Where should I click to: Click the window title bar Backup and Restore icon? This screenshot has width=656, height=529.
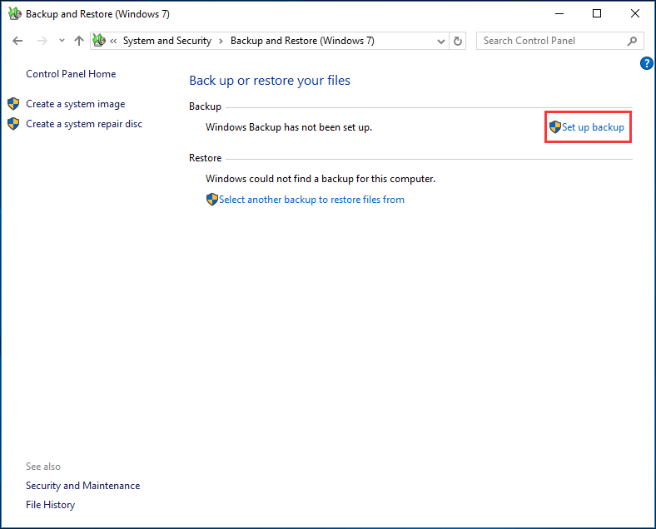coord(15,14)
